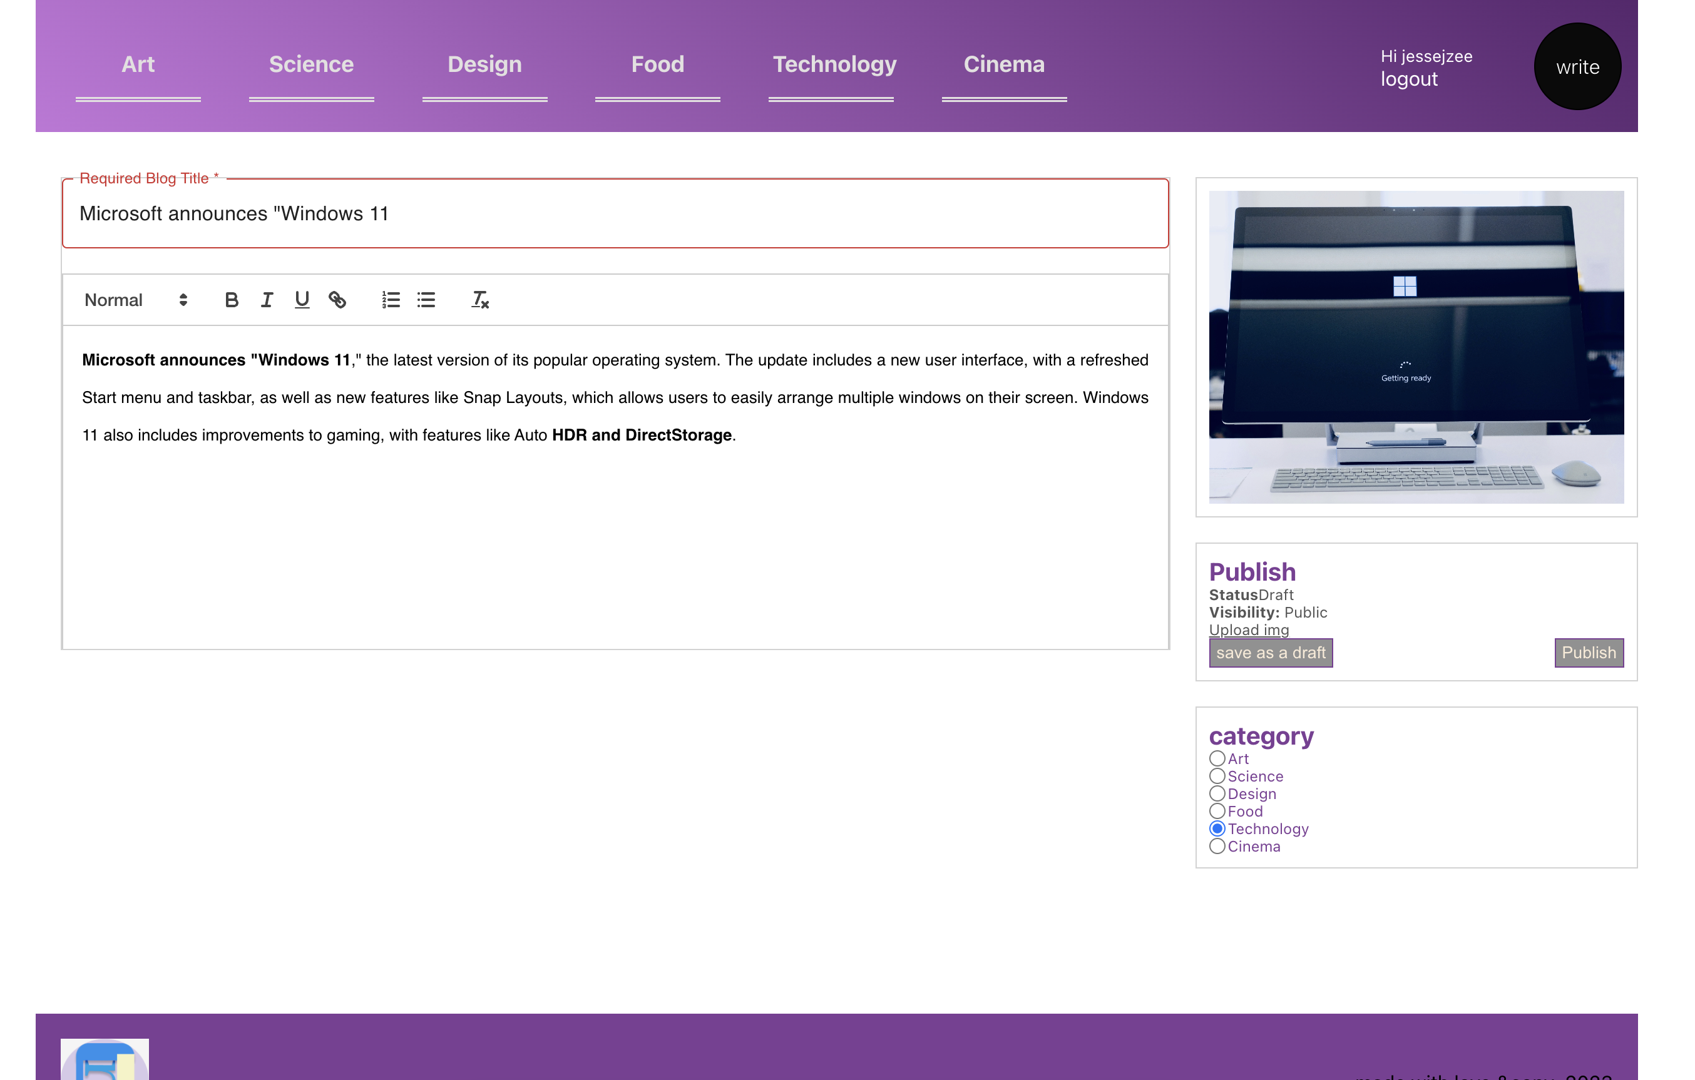Screen dimensions: 1695x1080
Task: Click save as a draft button
Action: point(1270,652)
